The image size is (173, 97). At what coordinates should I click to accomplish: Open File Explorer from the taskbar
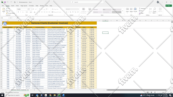coord(55,95)
